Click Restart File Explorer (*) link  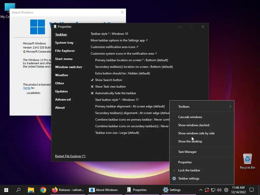(70, 156)
